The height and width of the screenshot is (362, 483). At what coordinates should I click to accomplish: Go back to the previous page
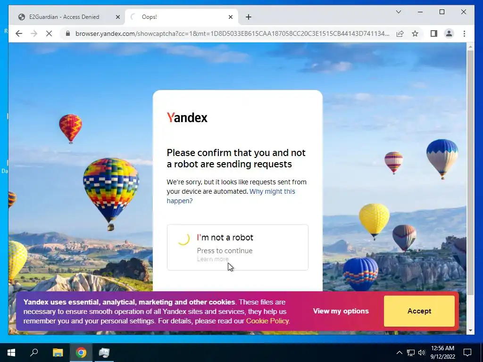pos(19,33)
